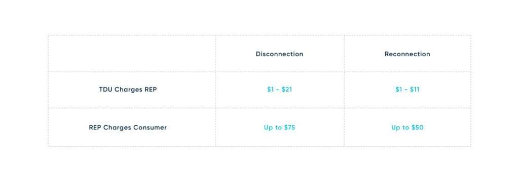
Task: Click the words 'Up to' in the Reconnection column
Action: [400, 127]
